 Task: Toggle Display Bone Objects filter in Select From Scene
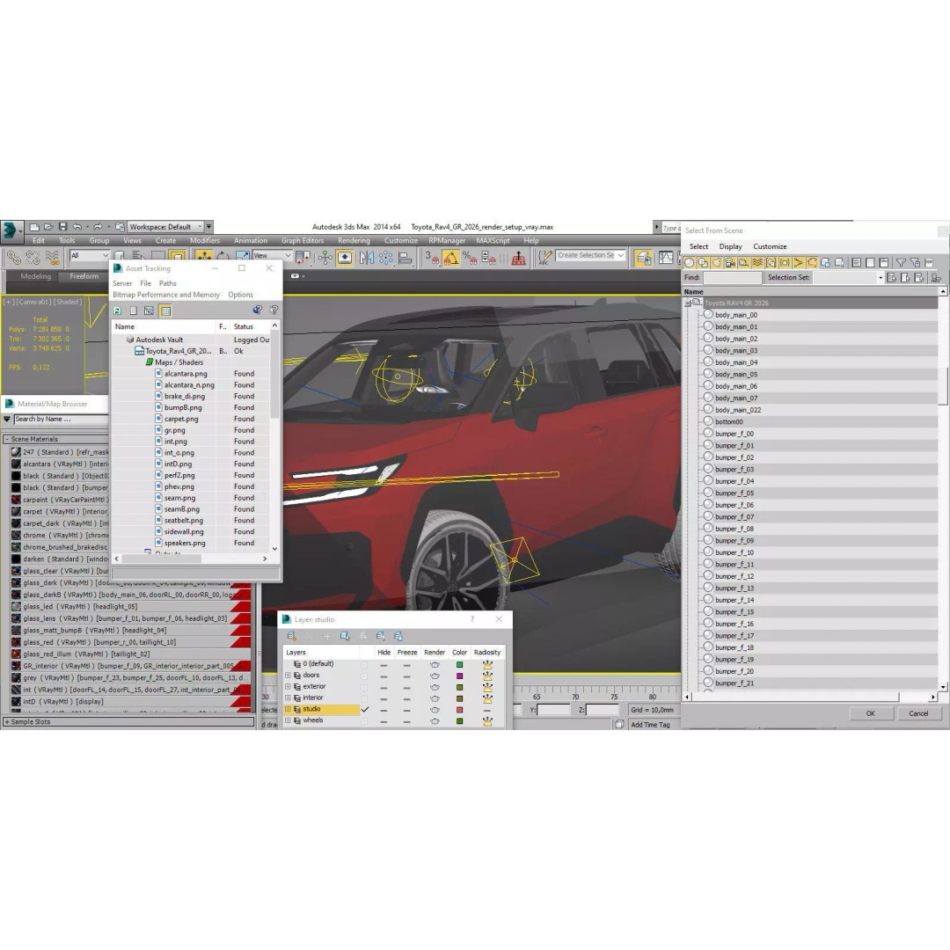tap(798, 262)
